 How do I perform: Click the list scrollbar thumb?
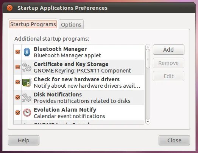(148, 59)
